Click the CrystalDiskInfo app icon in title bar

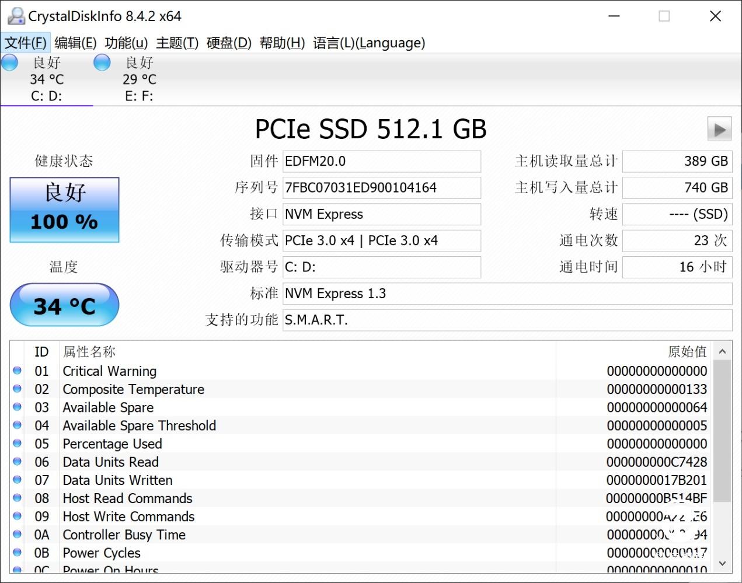coord(16,16)
